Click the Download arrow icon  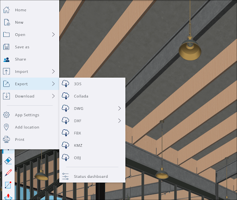[x=6, y=96]
